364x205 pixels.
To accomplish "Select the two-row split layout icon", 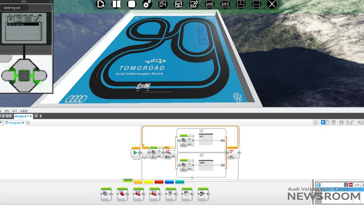I will point(256,4).
